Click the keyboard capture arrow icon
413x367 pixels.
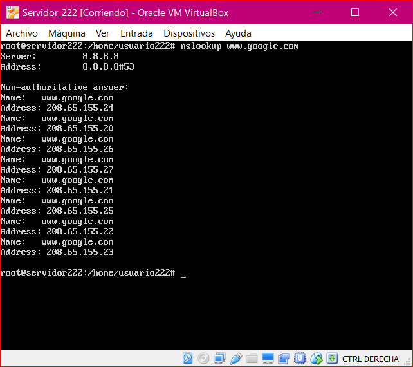[x=332, y=359]
